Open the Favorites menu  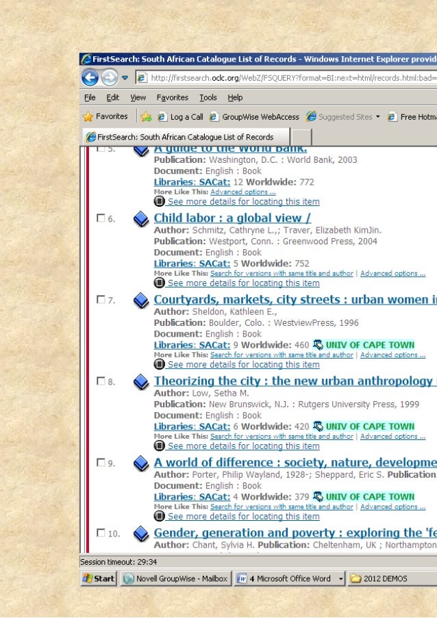tap(173, 97)
